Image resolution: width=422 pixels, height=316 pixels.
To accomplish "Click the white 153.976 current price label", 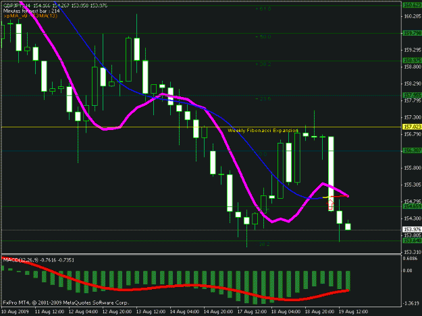I will click(x=412, y=229).
